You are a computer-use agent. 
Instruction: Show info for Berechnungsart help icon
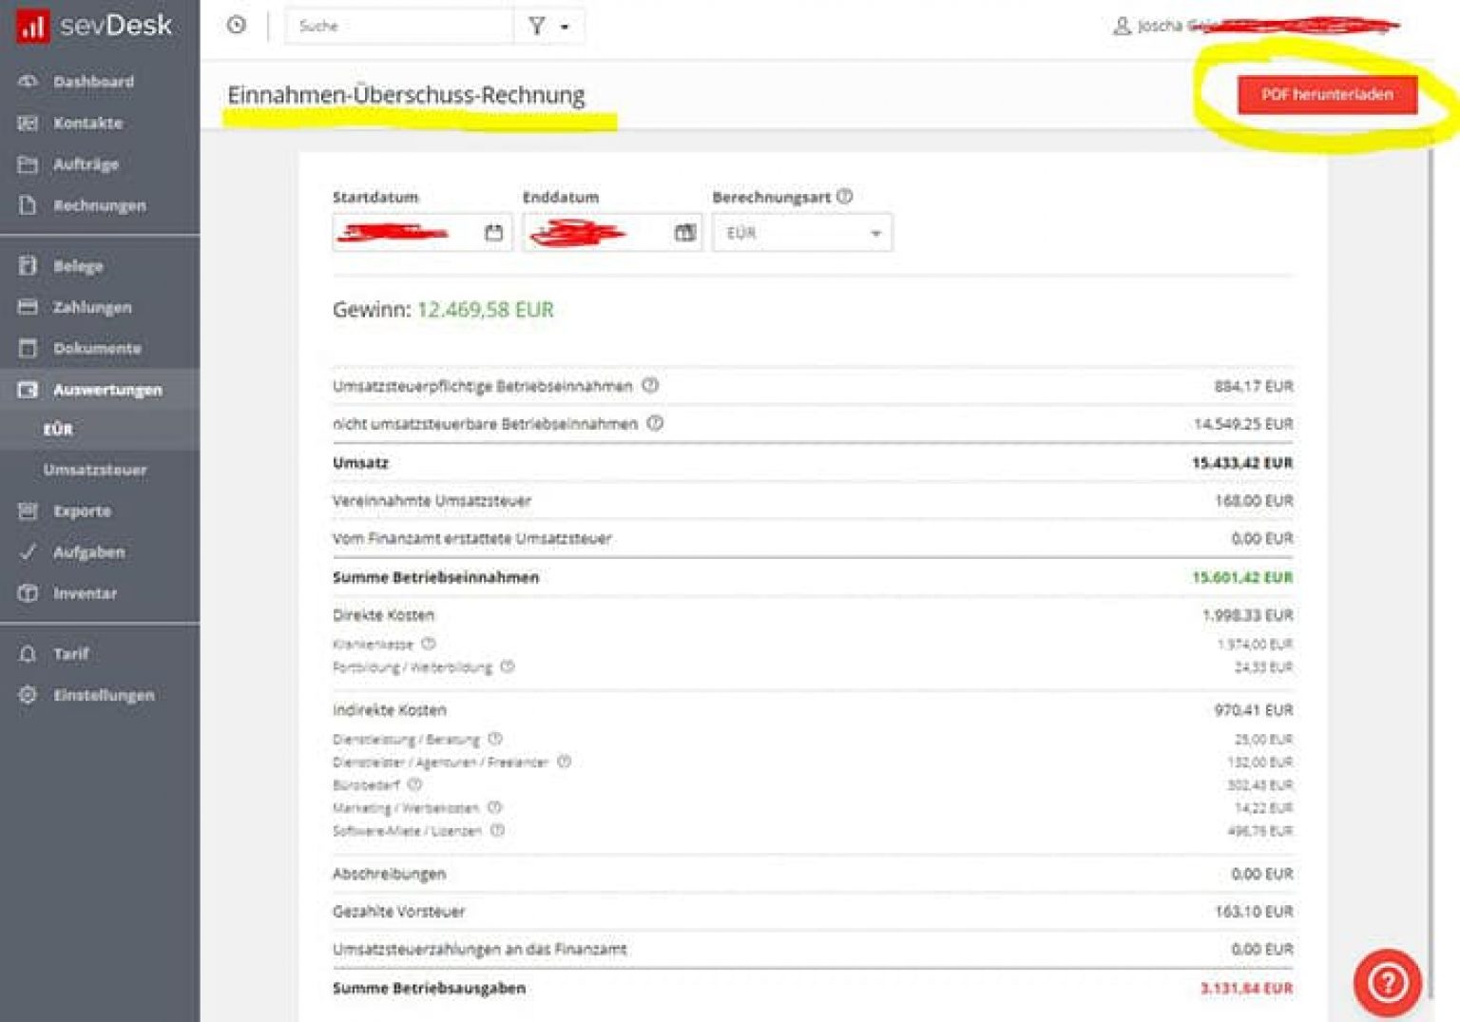844,196
